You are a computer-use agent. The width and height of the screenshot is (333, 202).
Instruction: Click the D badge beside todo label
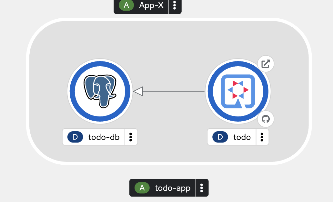point(220,137)
